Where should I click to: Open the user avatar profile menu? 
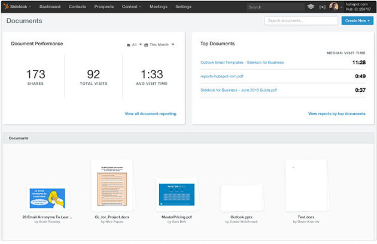[x=334, y=7]
